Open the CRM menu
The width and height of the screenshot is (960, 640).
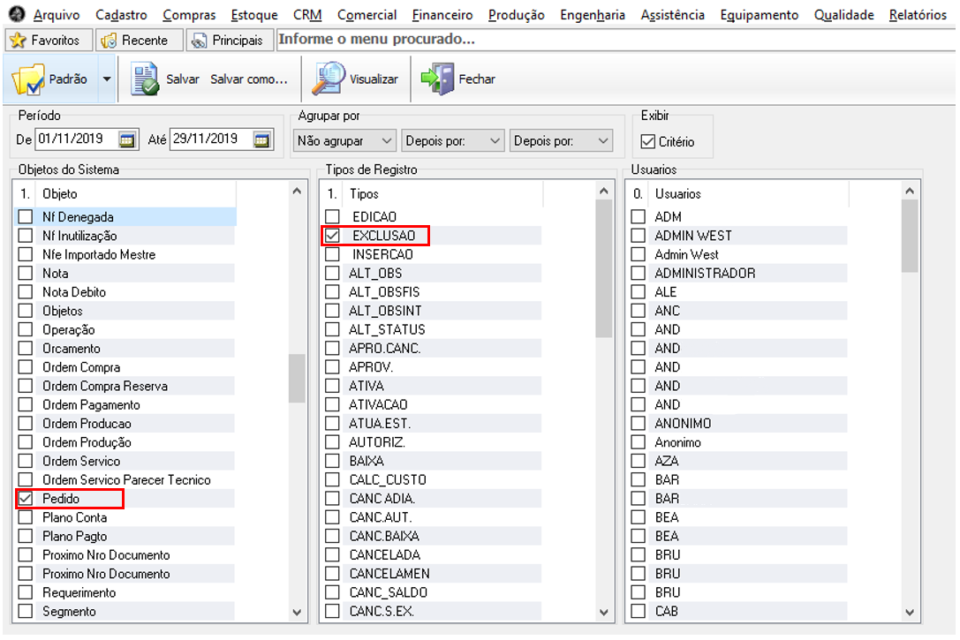pyautogui.click(x=307, y=15)
